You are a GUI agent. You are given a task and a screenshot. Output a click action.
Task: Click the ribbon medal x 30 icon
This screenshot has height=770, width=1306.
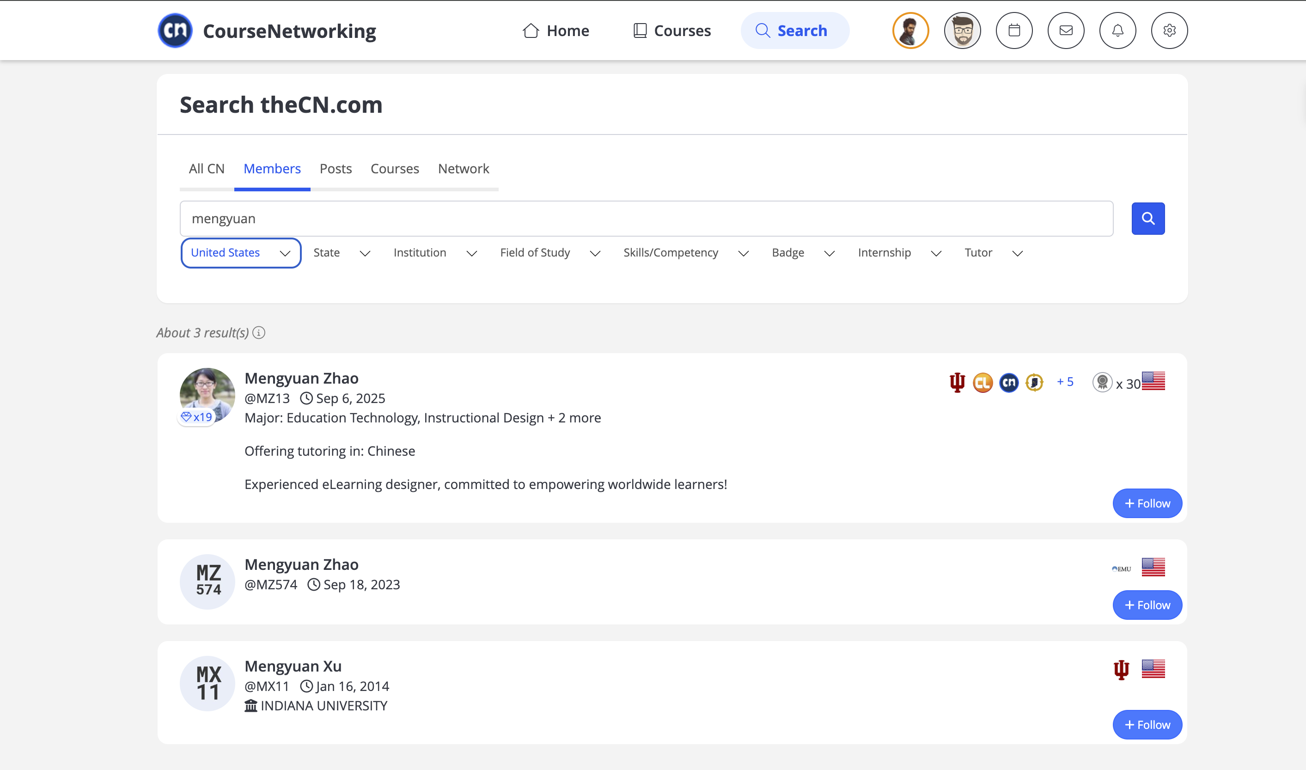tap(1102, 383)
